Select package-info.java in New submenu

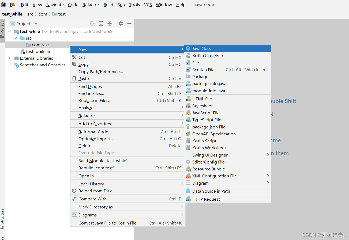point(228,83)
